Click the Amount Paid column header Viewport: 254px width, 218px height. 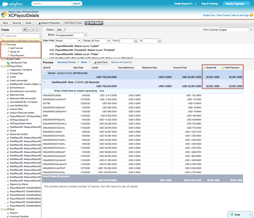tap(186, 68)
